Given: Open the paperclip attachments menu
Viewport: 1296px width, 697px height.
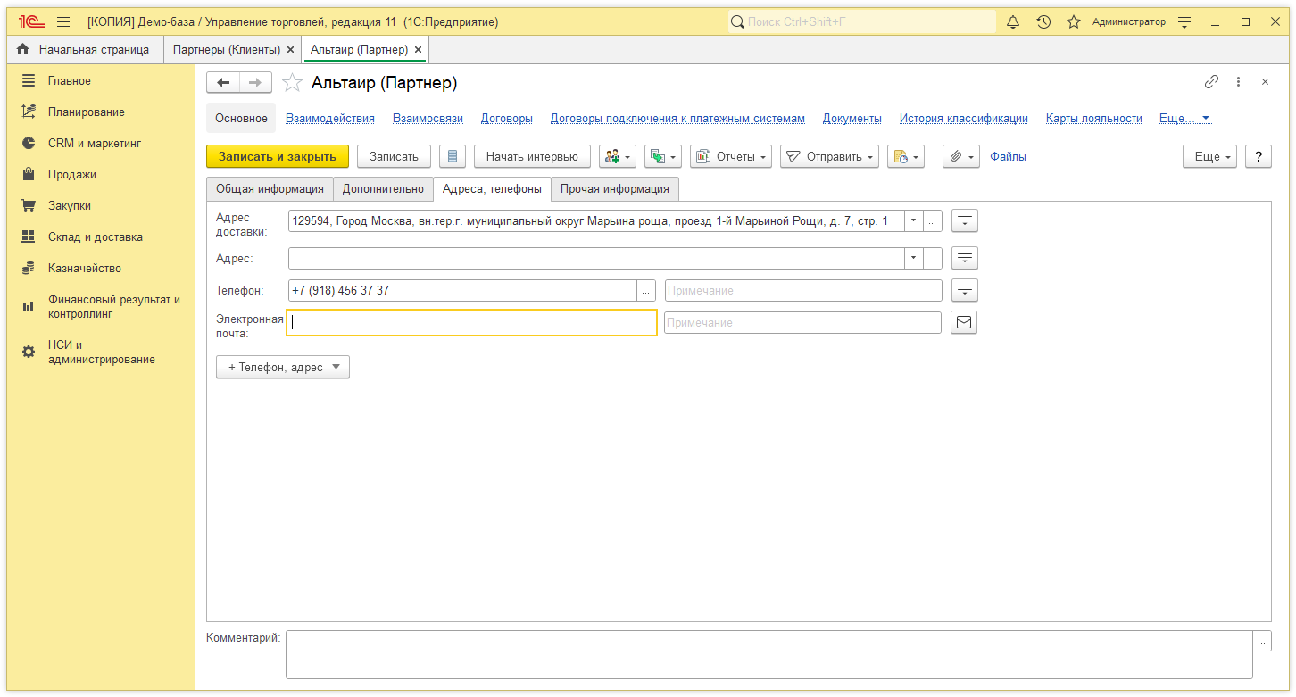Looking at the screenshot, I should point(960,156).
